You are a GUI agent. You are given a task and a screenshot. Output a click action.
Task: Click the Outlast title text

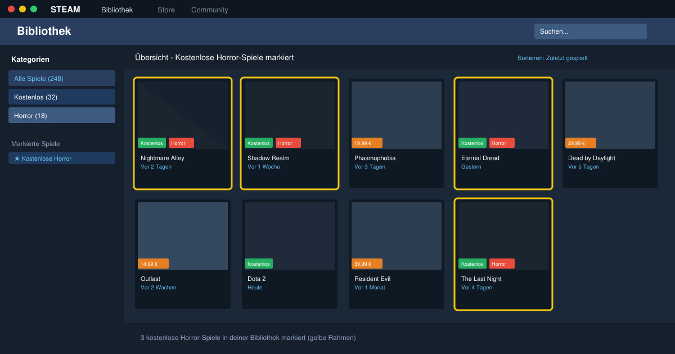(x=150, y=279)
